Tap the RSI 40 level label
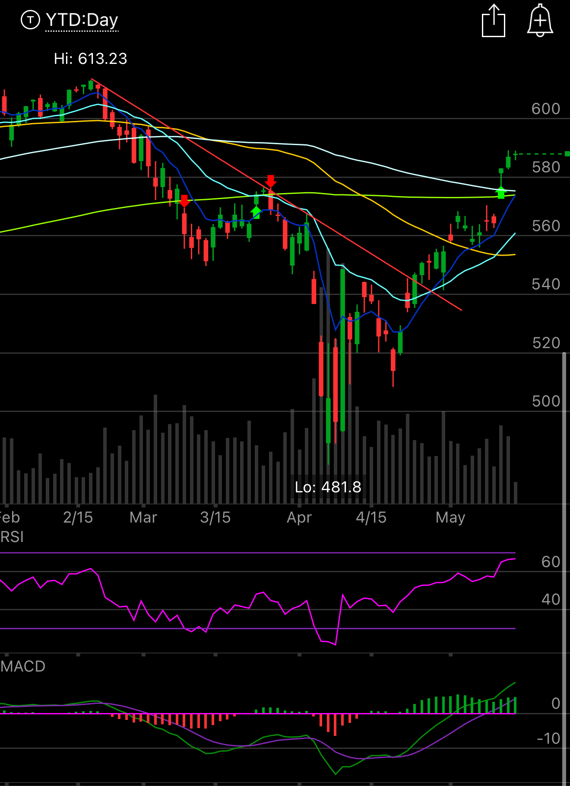Screen dimensions: 570x786 coord(551,599)
